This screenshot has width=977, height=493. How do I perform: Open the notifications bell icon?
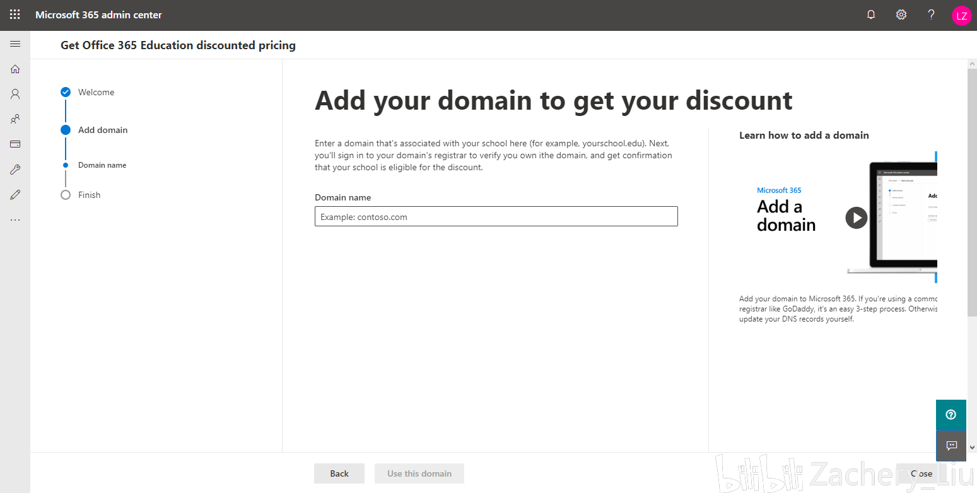(x=871, y=14)
